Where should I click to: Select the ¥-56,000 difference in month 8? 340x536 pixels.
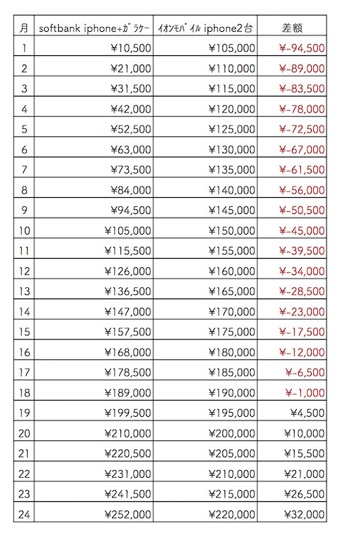[x=293, y=188]
